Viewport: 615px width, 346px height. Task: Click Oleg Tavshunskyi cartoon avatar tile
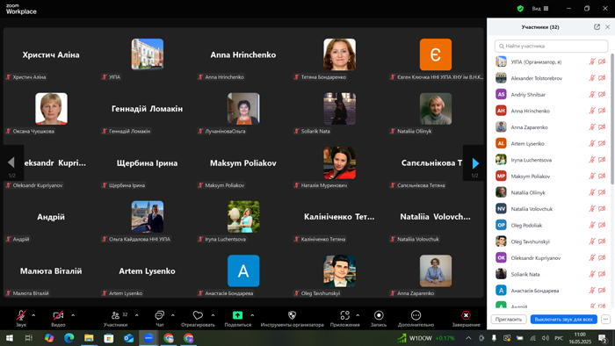coord(340,270)
